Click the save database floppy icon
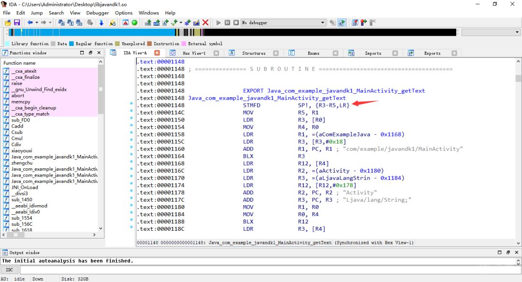522x282 pixels. click(17, 23)
